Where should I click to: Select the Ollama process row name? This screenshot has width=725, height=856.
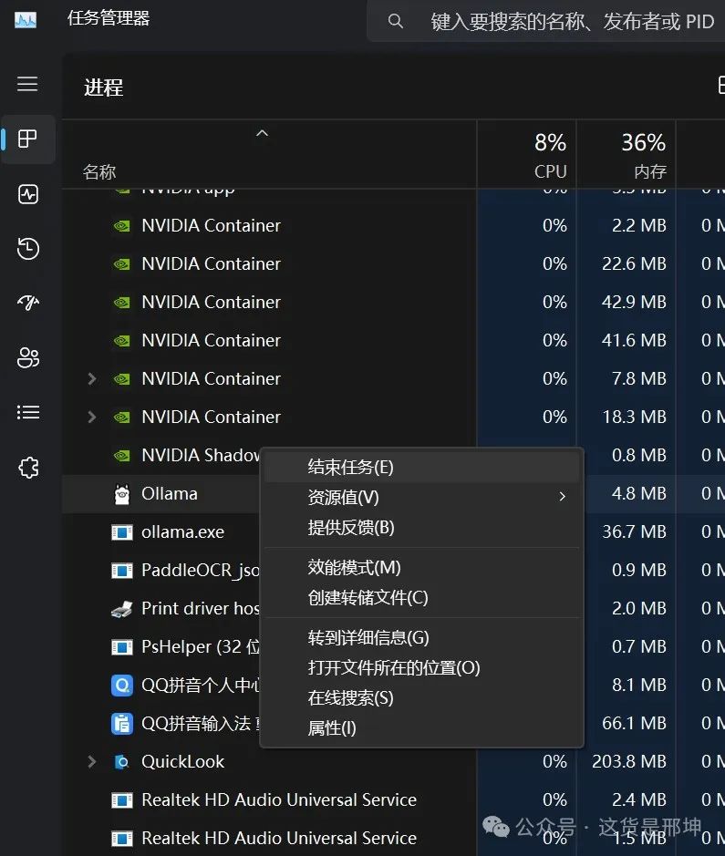point(170,493)
